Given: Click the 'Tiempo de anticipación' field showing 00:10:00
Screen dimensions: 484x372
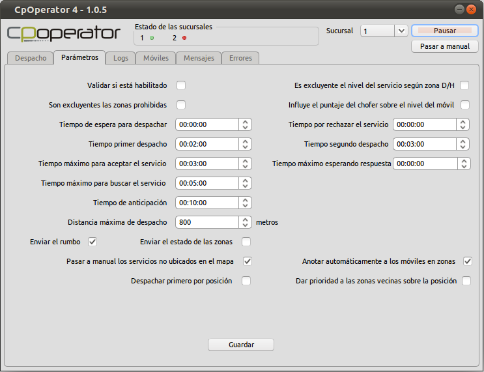Looking at the screenshot, I should tap(207, 203).
